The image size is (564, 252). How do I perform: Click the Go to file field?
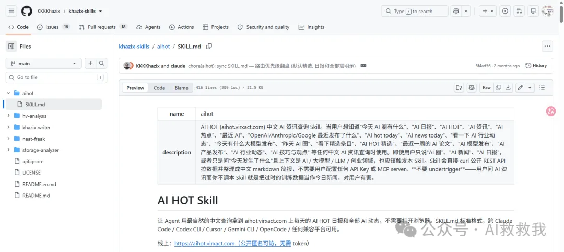[55, 77]
